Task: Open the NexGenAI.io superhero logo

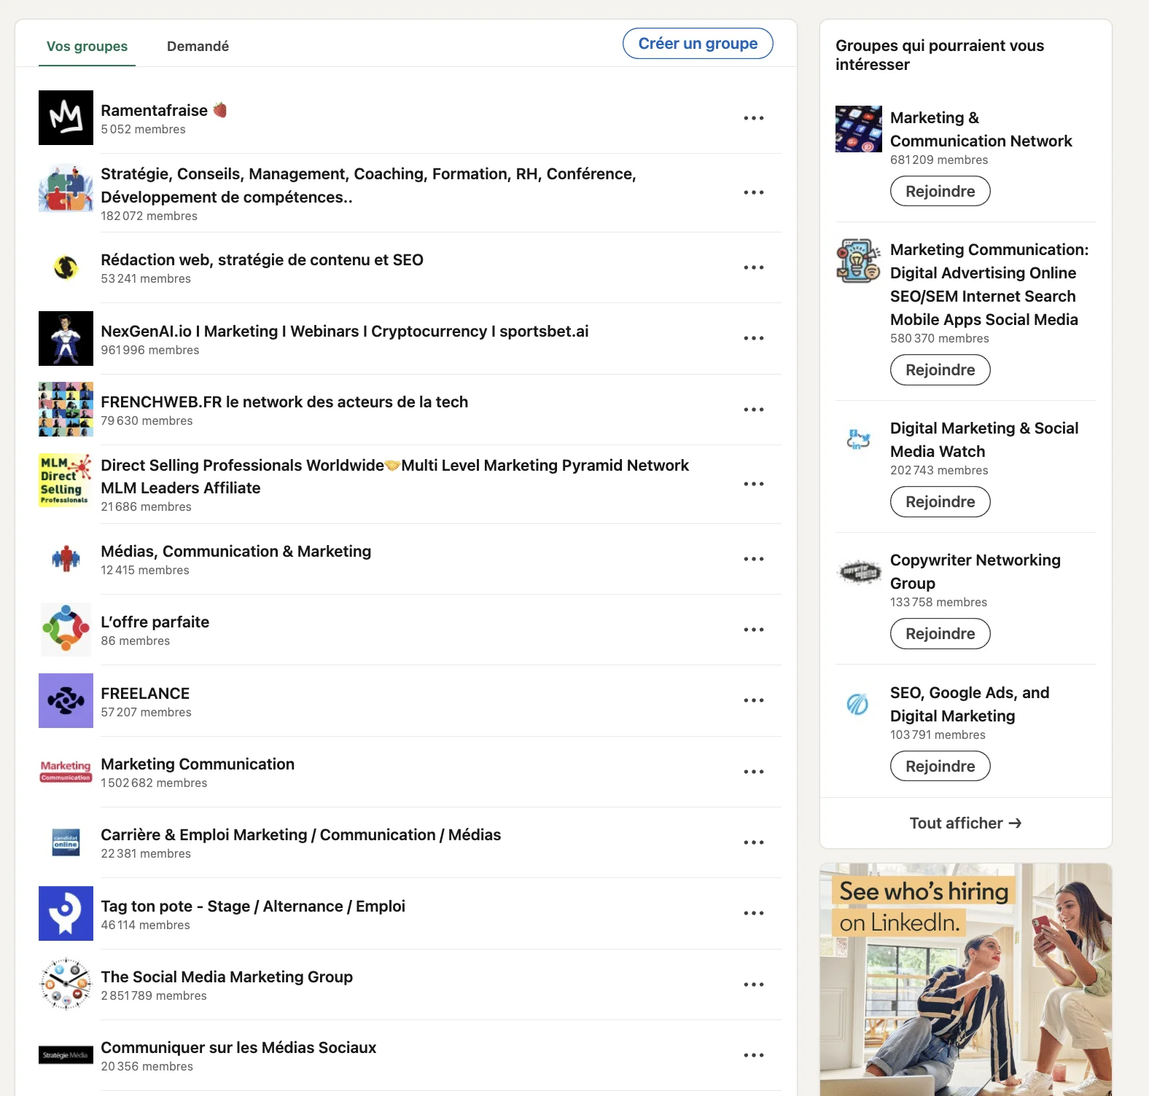Action: point(66,338)
